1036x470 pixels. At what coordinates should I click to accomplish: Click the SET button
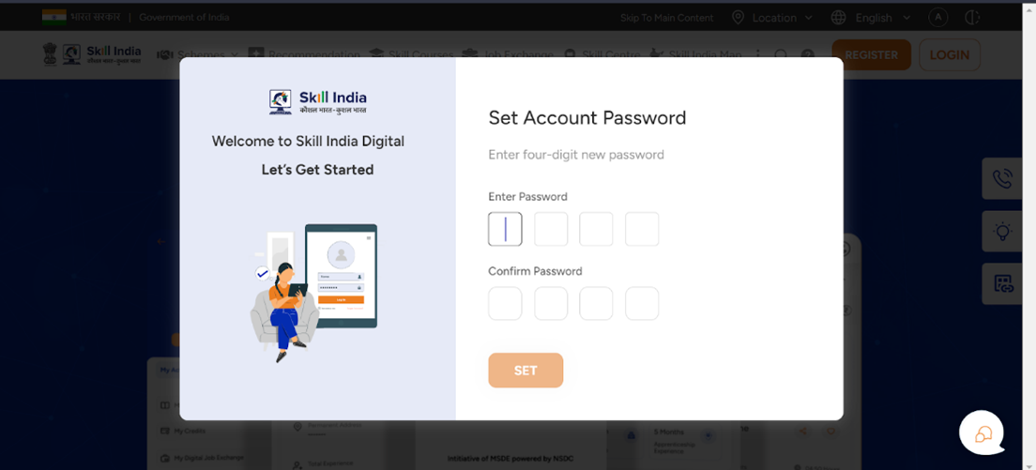point(526,371)
